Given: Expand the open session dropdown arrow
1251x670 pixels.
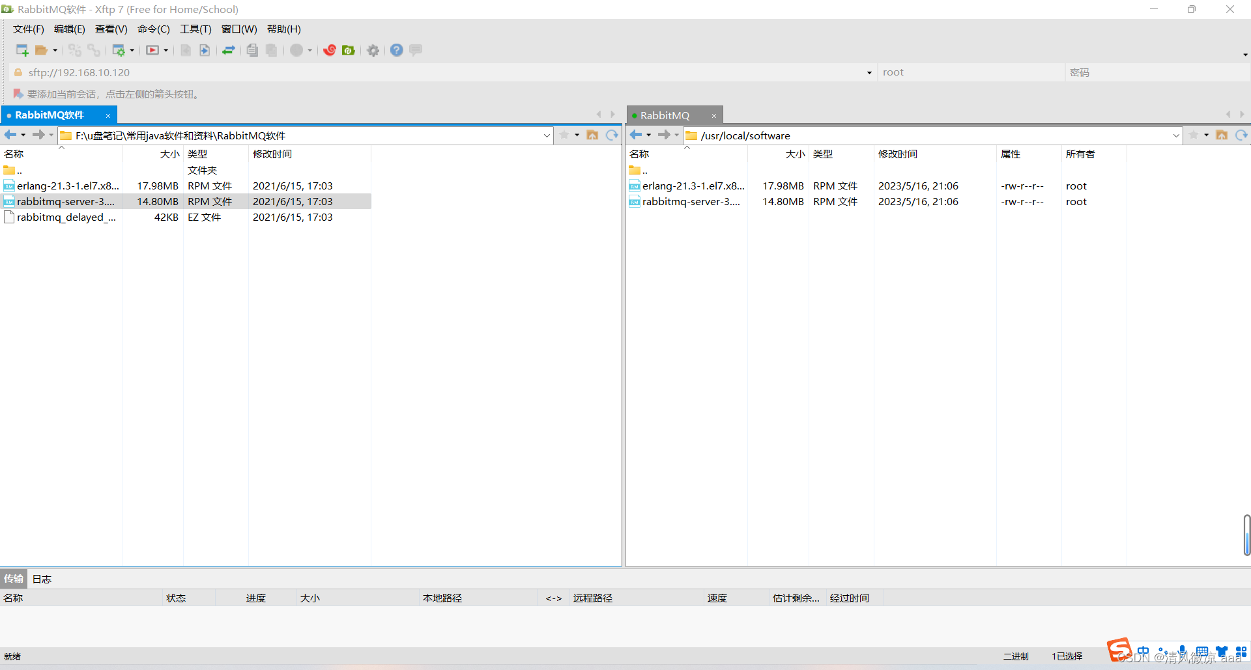Looking at the screenshot, I should [55, 50].
